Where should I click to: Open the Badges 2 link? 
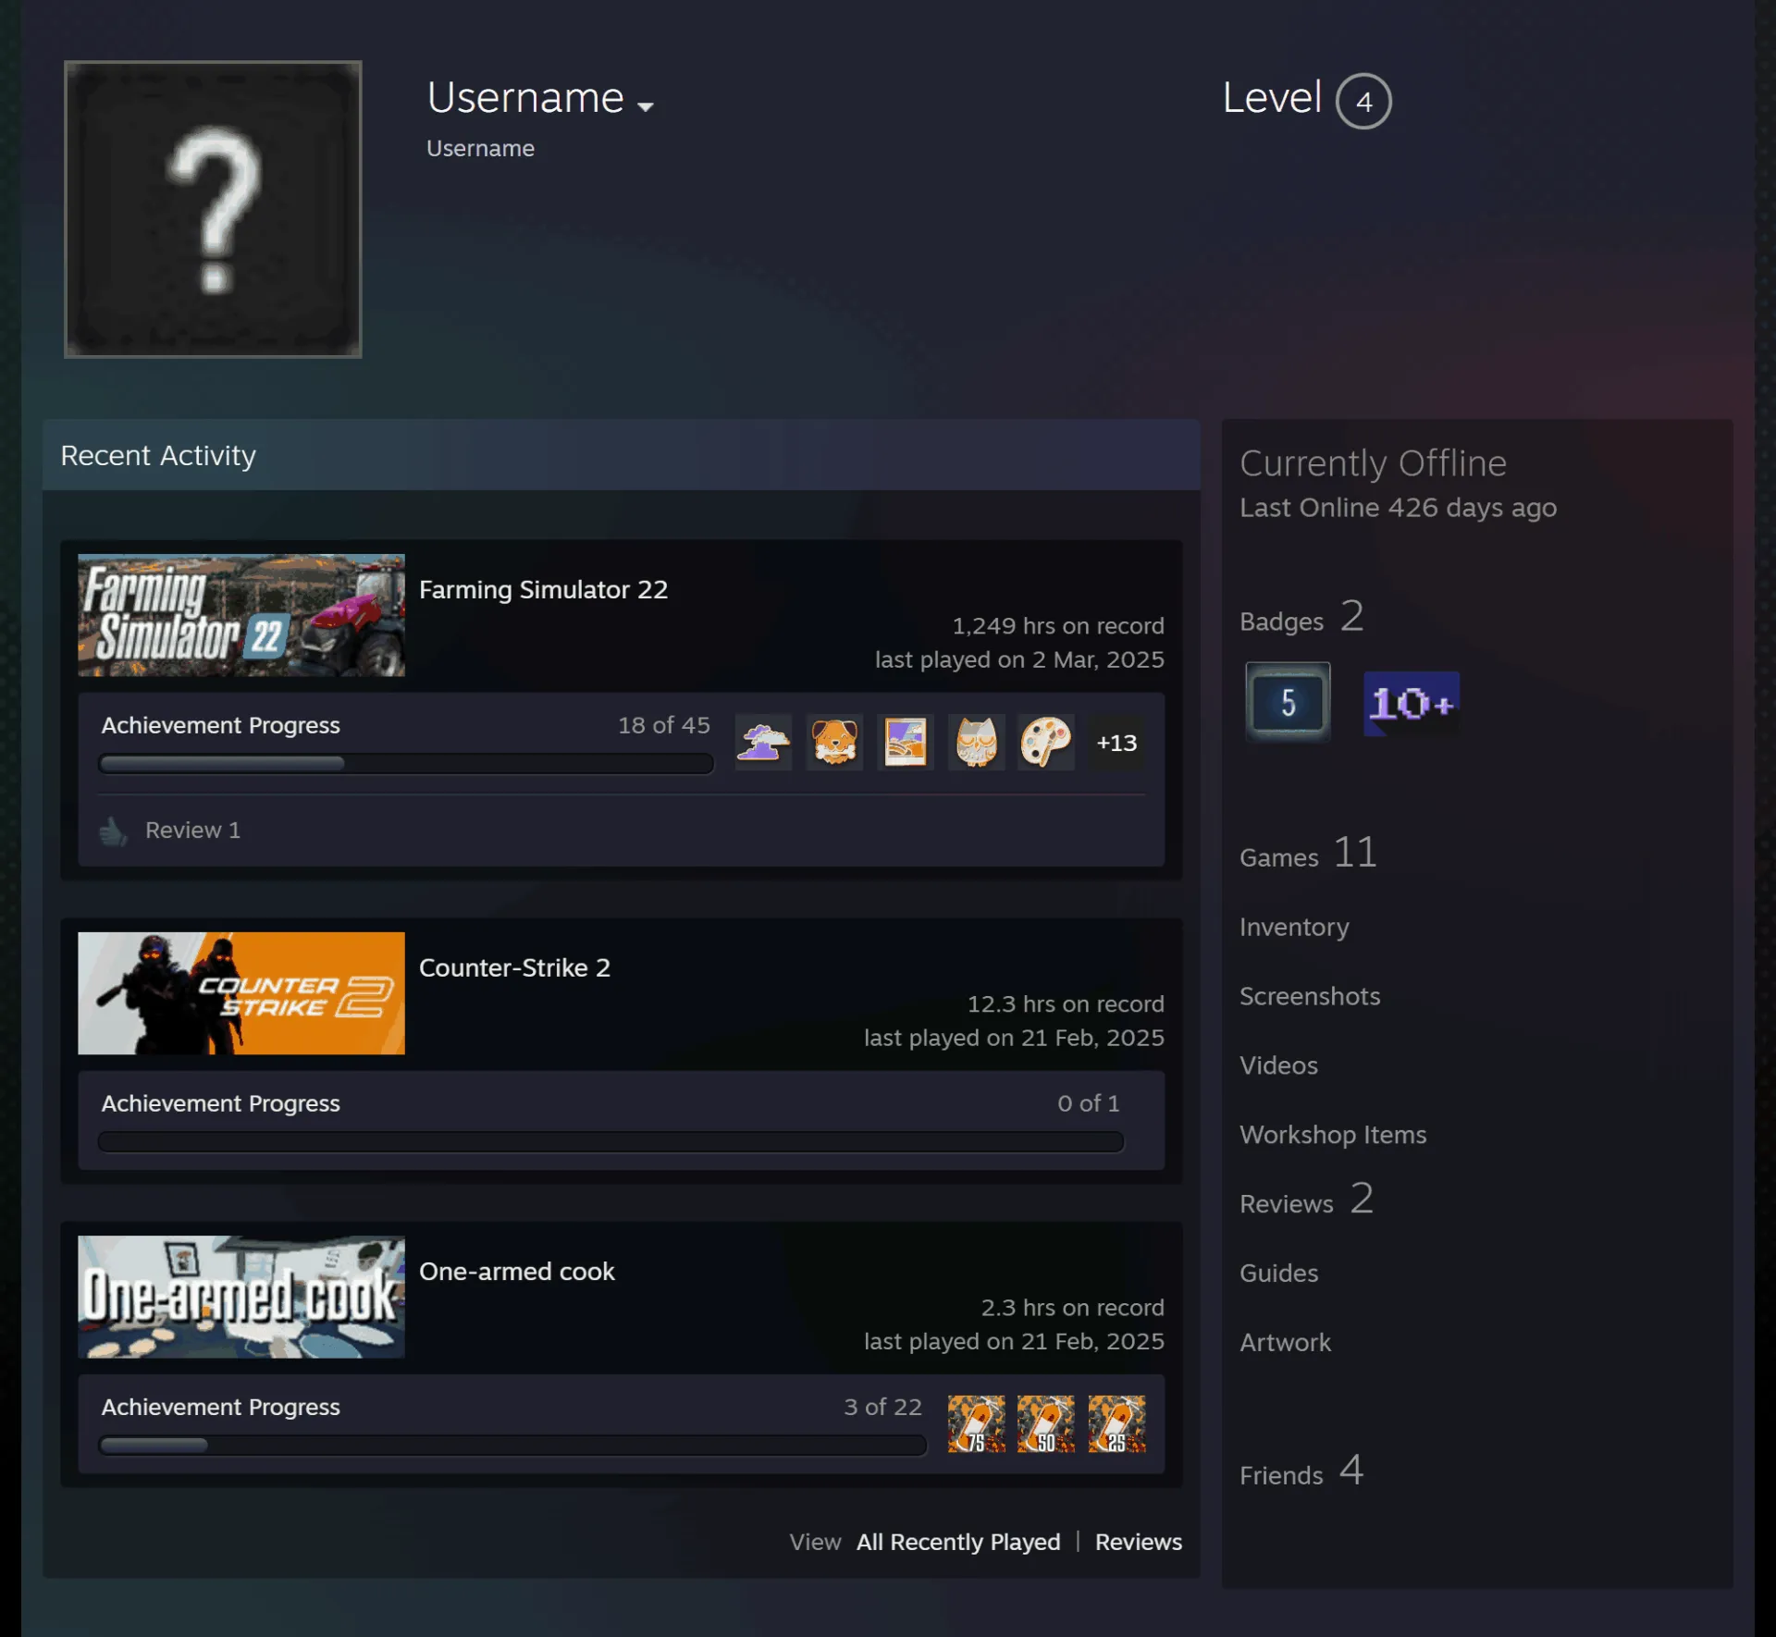1301,617
